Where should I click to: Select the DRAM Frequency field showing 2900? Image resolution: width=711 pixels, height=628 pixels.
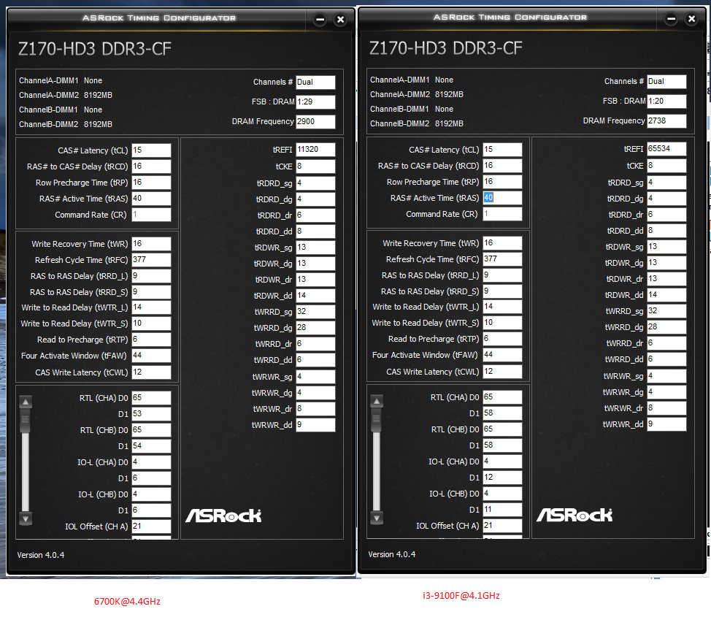click(x=315, y=122)
